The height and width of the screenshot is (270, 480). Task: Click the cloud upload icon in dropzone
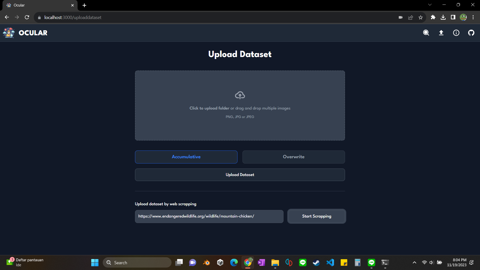click(240, 95)
